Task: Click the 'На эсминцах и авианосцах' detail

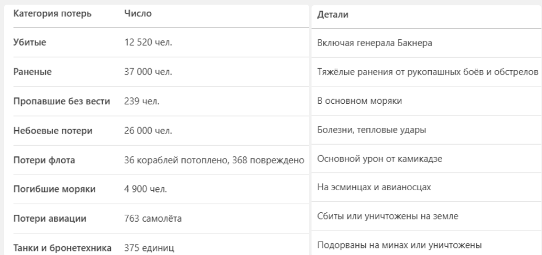Action: [x=374, y=187]
